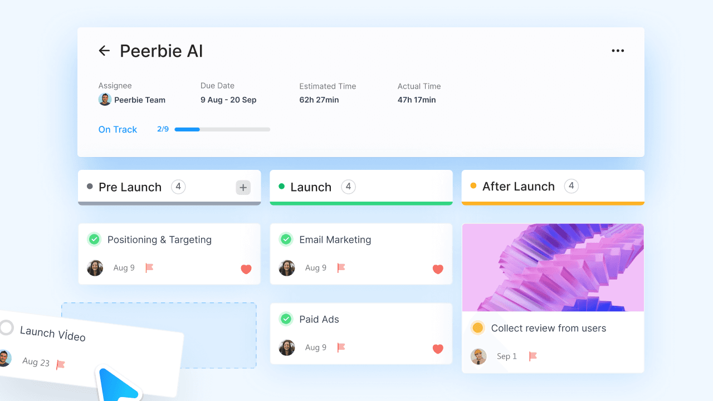The image size is (713, 401).
Task: Open the three-dot more options menu
Action: 618,51
